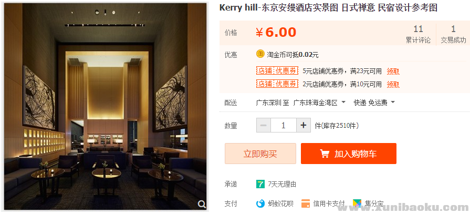The width and height of the screenshot is (470, 214).
Task: Claim the 2元 store coupon via 领取
Action: [393, 84]
